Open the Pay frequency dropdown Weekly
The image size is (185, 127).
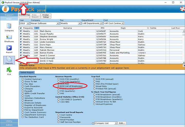pos(79,23)
